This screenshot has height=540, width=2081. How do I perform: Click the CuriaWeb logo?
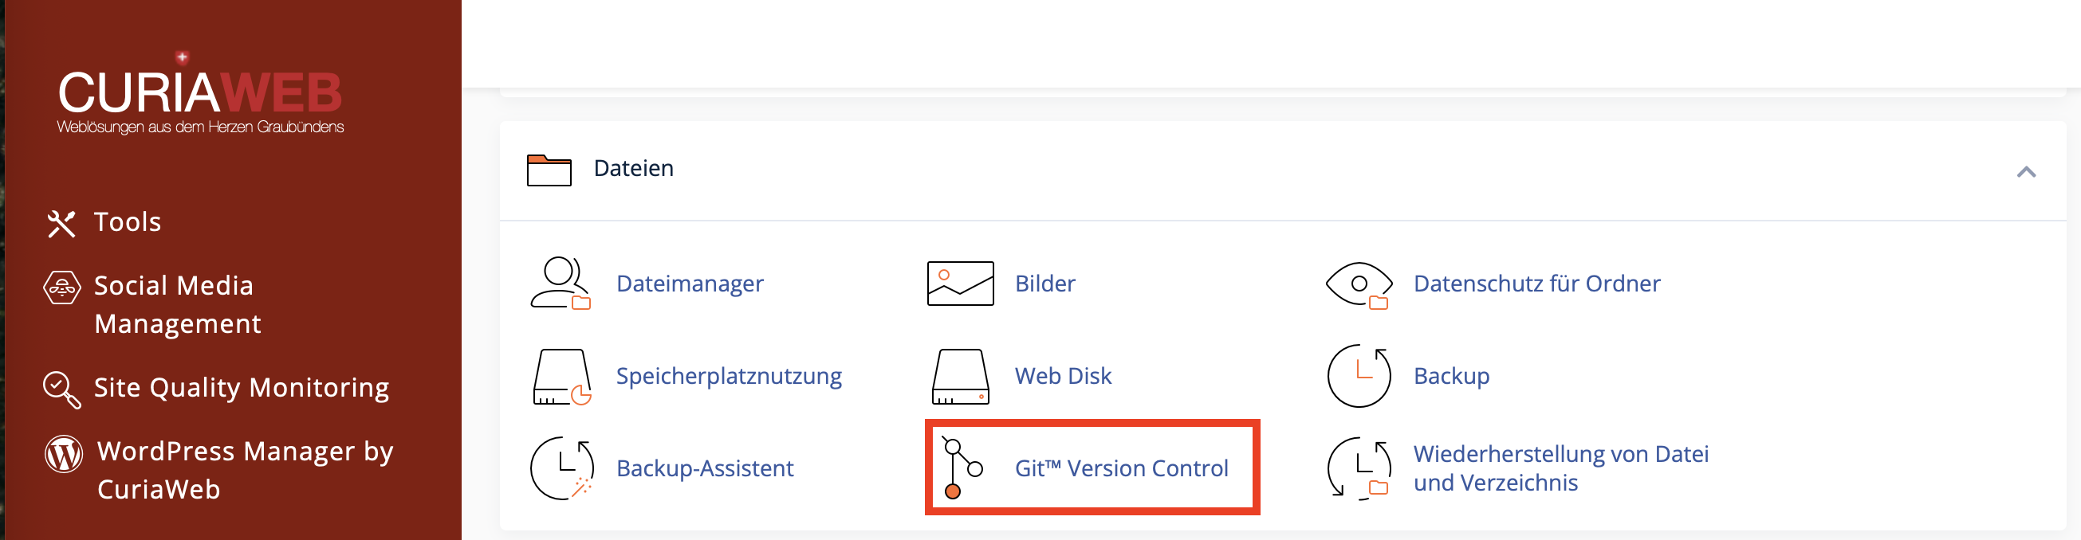[200, 95]
